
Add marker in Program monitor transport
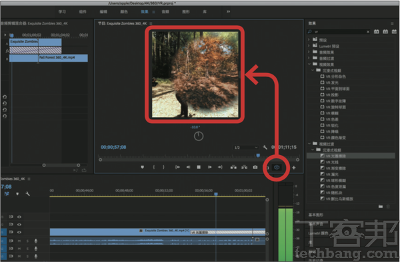pos(143,167)
